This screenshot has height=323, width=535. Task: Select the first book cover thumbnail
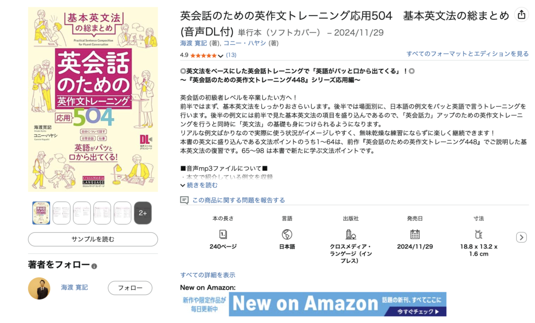41,213
